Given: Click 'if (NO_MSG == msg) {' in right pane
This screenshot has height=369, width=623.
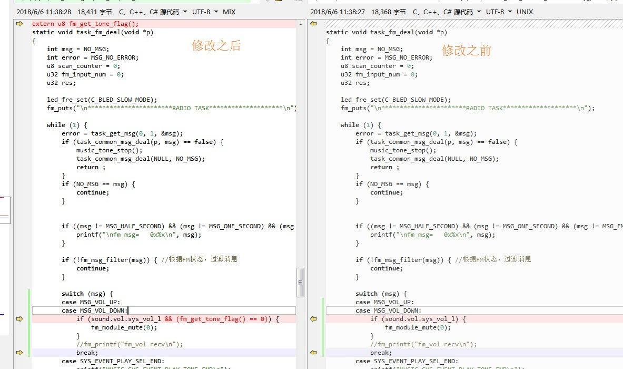Looking at the screenshot, I should [x=392, y=184].
